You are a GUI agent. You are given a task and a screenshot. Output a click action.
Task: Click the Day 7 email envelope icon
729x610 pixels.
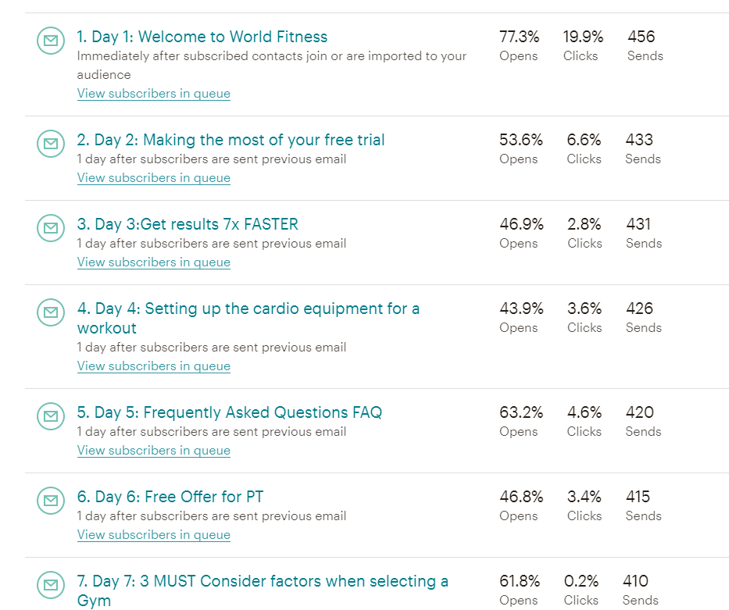(51, 585)
